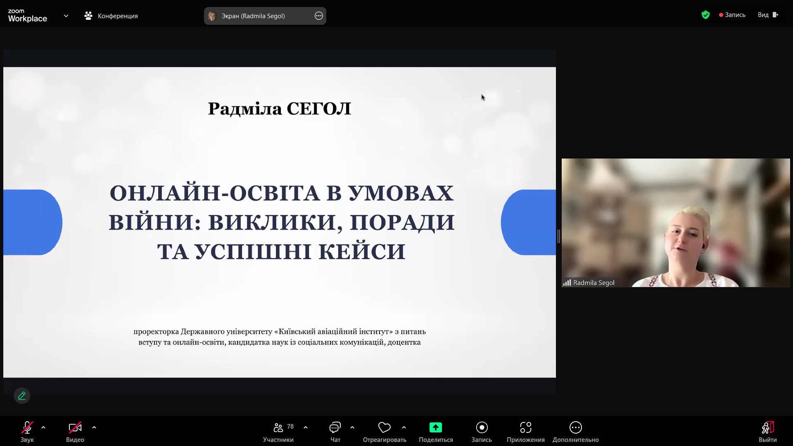Open the Zoom Workplace dropdown chevron

[66, 16]
